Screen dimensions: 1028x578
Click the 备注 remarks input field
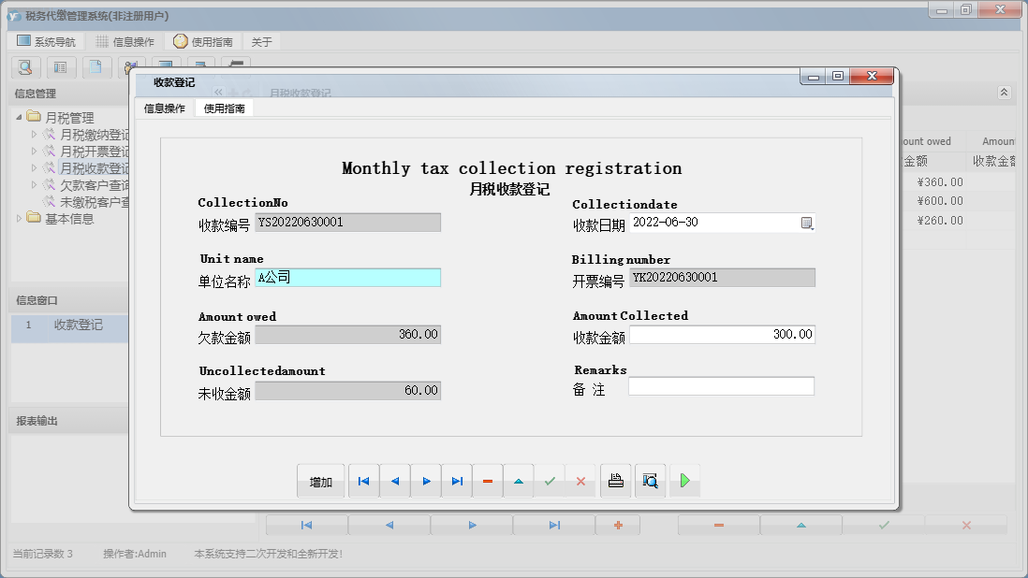[721, 386]
